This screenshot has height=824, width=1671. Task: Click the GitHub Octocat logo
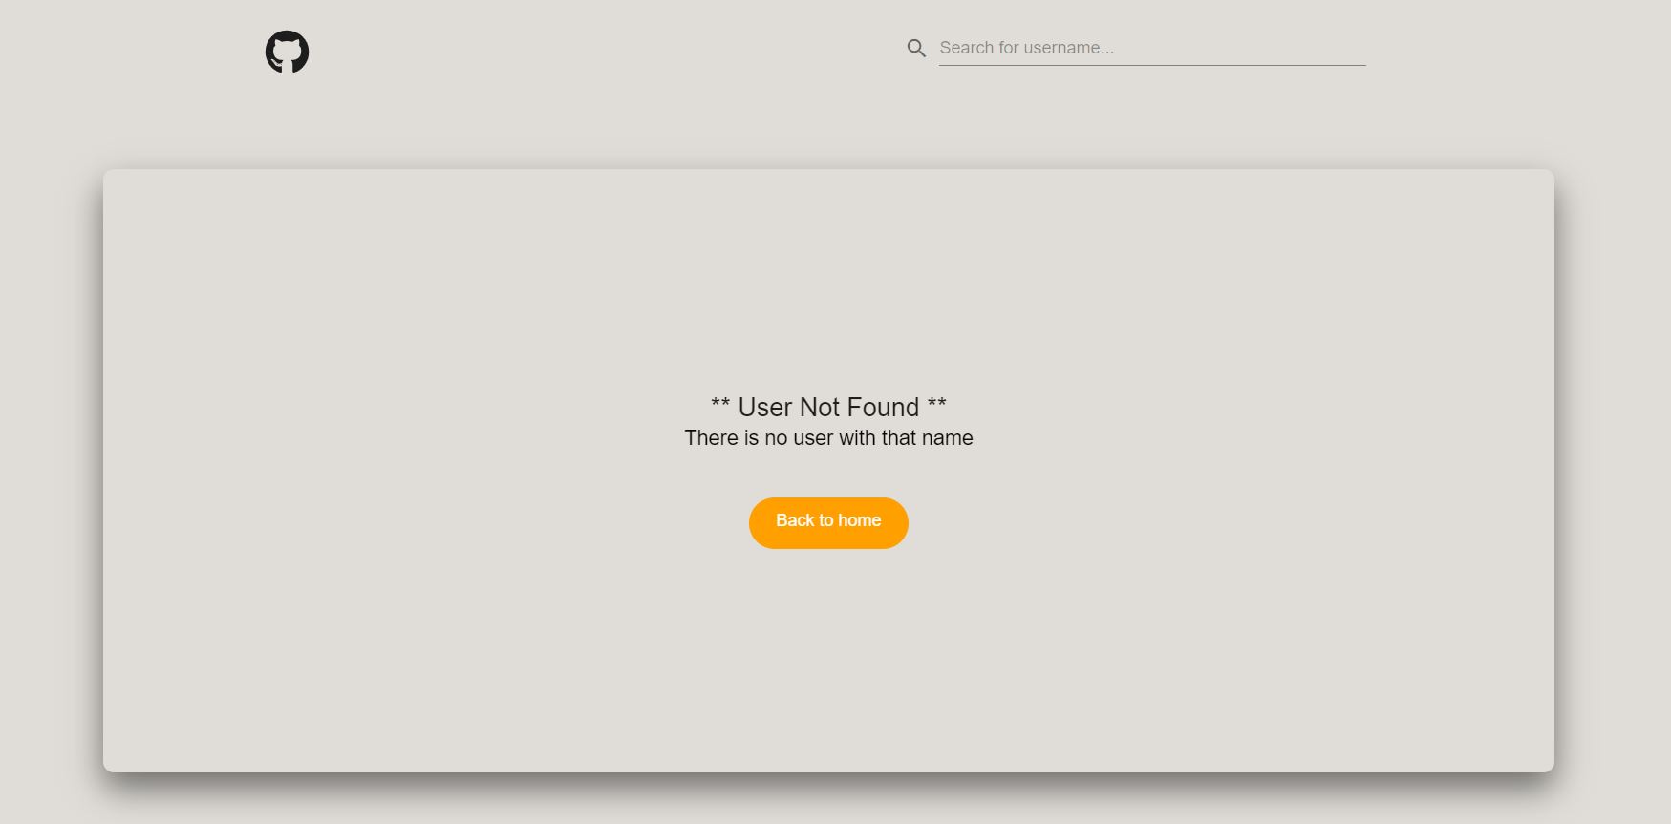[x=287, y=52]
